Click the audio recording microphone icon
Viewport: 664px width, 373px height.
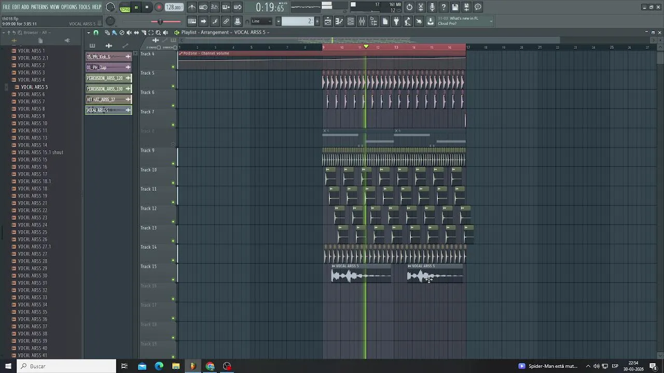(432, 7)
